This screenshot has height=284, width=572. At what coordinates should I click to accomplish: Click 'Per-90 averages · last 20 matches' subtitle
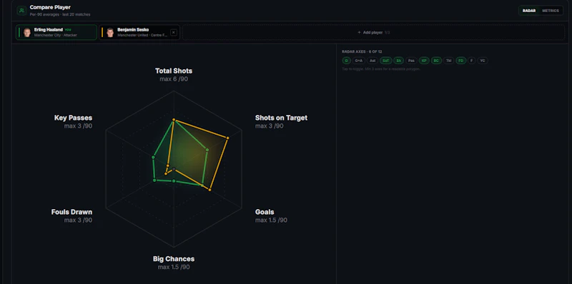(60, 14)
